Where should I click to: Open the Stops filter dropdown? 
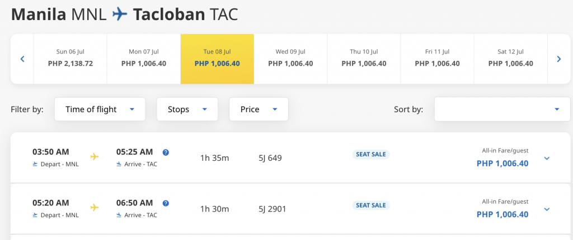click(x=187, y=109)
